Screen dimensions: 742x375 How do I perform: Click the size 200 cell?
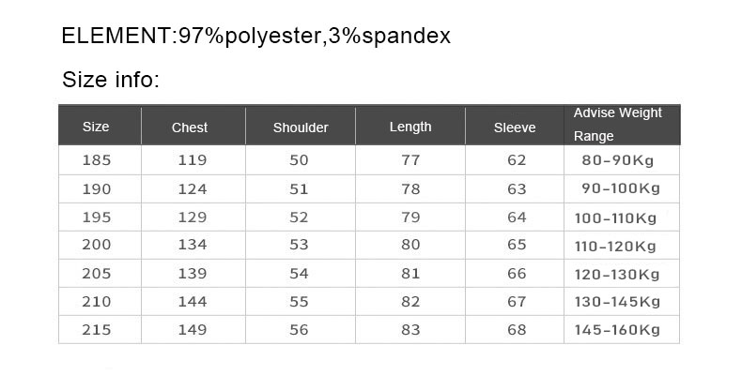coord(97,245)
